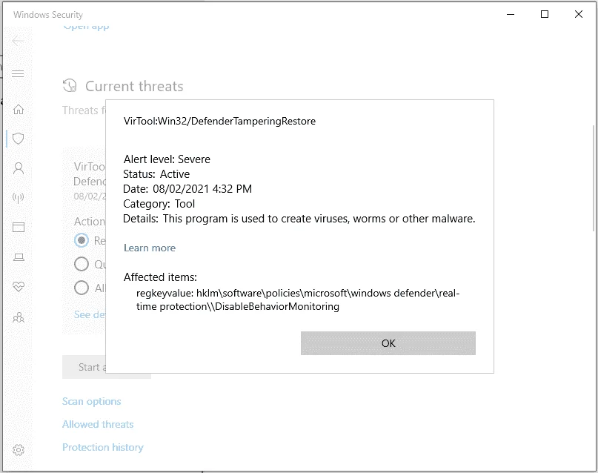Open Firewall & network protection icon

[19, 198]
